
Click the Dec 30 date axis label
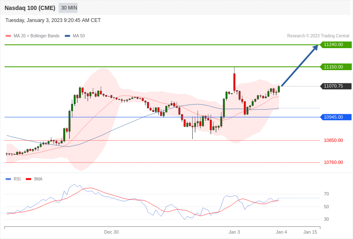(x=111, y=232)
